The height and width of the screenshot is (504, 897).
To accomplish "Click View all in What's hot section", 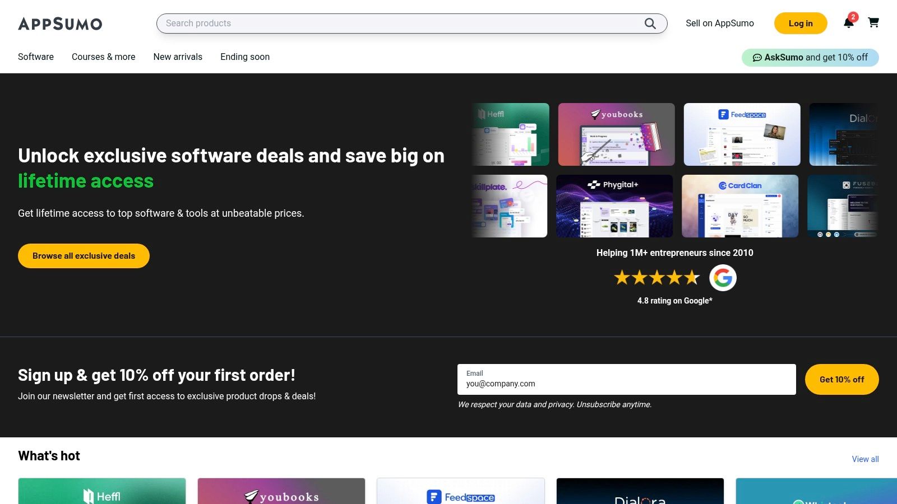I will click(x=865, y=459).
